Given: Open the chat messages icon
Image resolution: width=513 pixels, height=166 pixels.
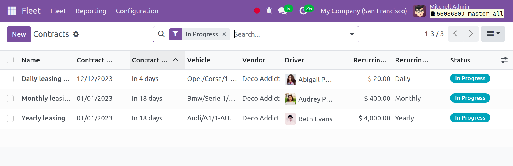Looking at the screenshot, I should click(282, 11).
